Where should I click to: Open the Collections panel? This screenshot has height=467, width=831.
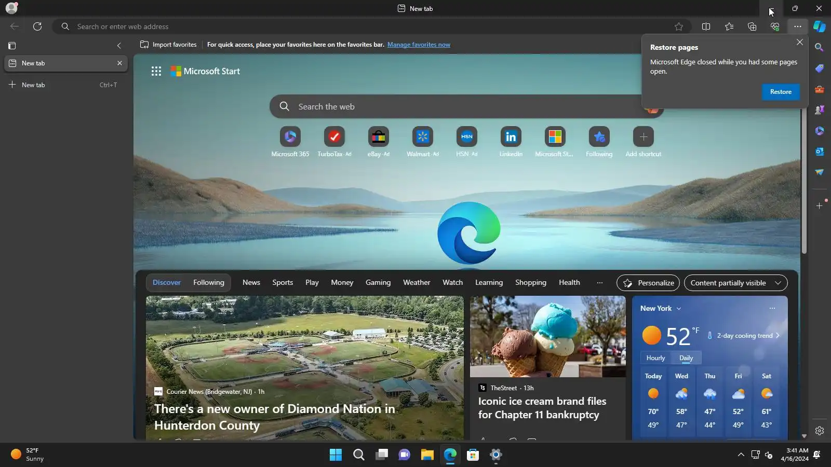click(752, 26)
